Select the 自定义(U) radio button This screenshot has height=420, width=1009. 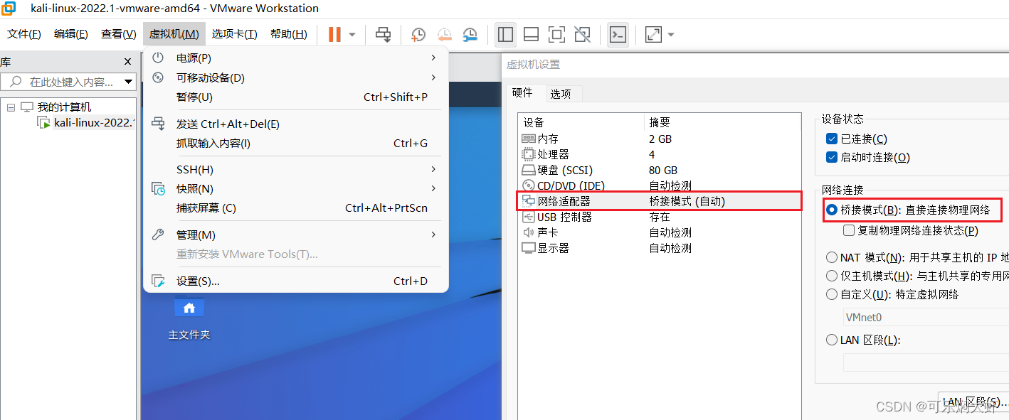832,294
